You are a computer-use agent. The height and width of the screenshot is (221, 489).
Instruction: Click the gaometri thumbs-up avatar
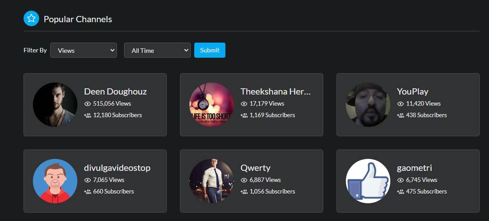click(368, 181)
